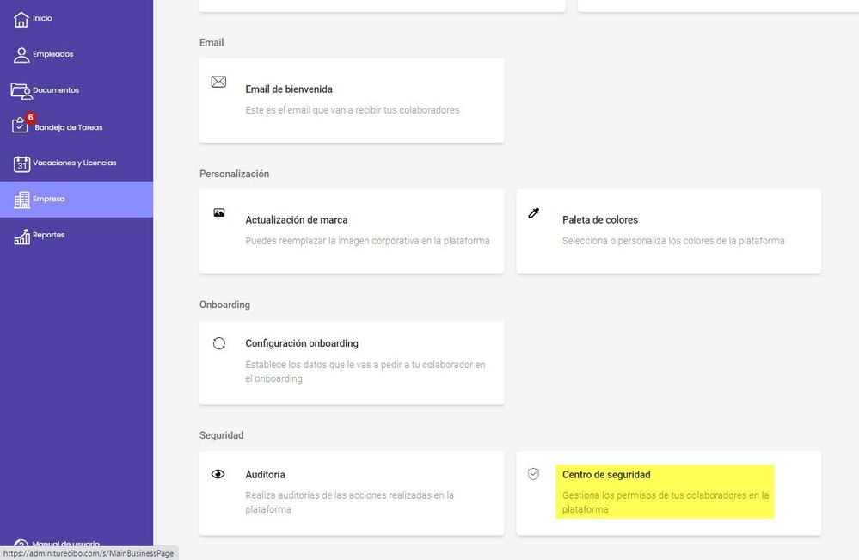The image size is (859, 560).
Task: Select Empresa in the sidebar menu
Action: point(77,200)
